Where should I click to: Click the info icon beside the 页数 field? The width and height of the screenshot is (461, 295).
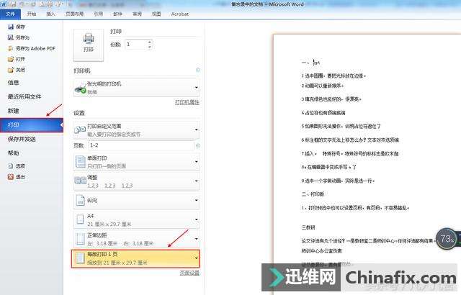tap(198, 145)
